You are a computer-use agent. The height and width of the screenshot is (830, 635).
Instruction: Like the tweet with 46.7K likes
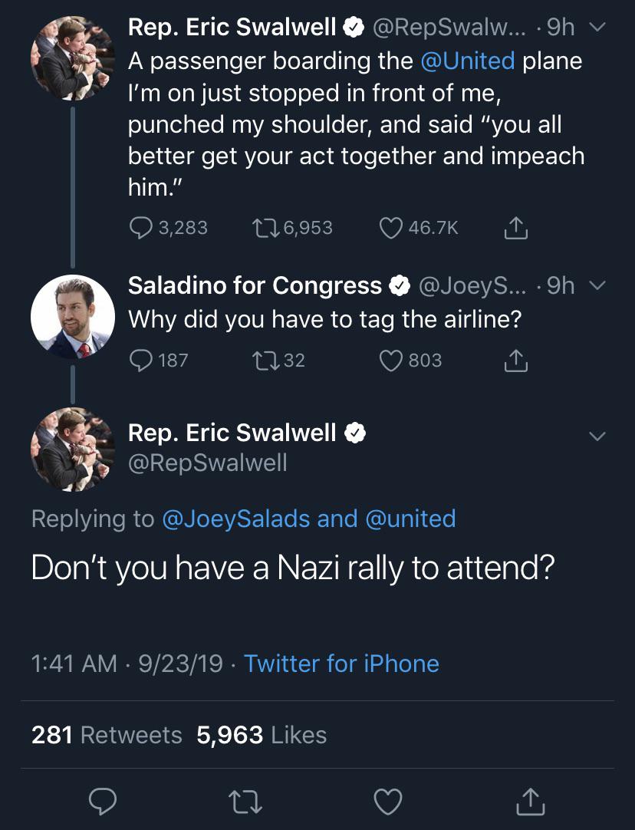[393, 227]
